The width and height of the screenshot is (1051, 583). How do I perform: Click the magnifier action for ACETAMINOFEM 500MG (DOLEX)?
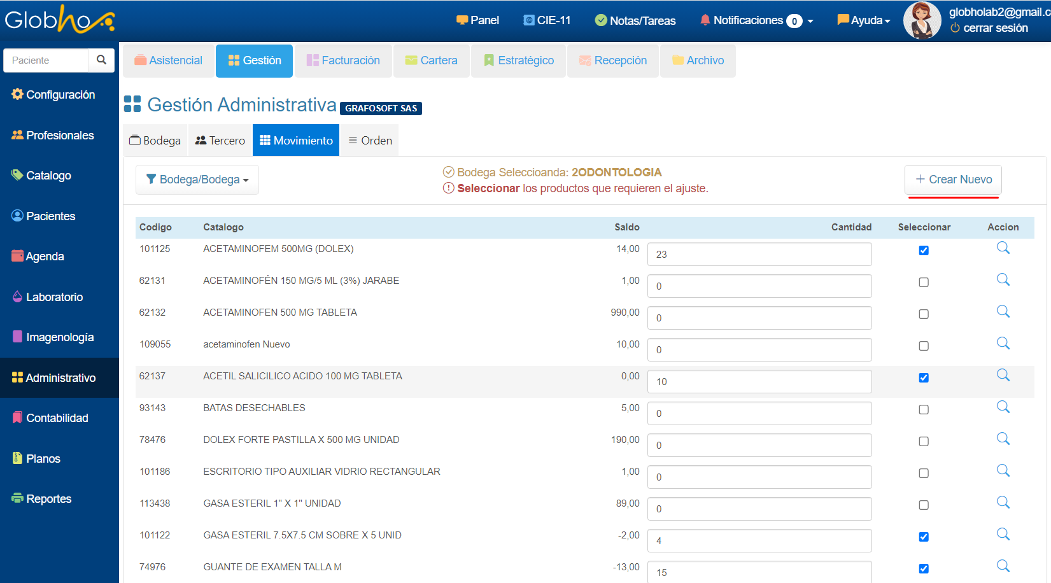tap(1003, 248)
